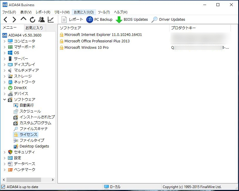Expand the ディスプレイ tree node
239x191 pixels.
pos(5,65)
